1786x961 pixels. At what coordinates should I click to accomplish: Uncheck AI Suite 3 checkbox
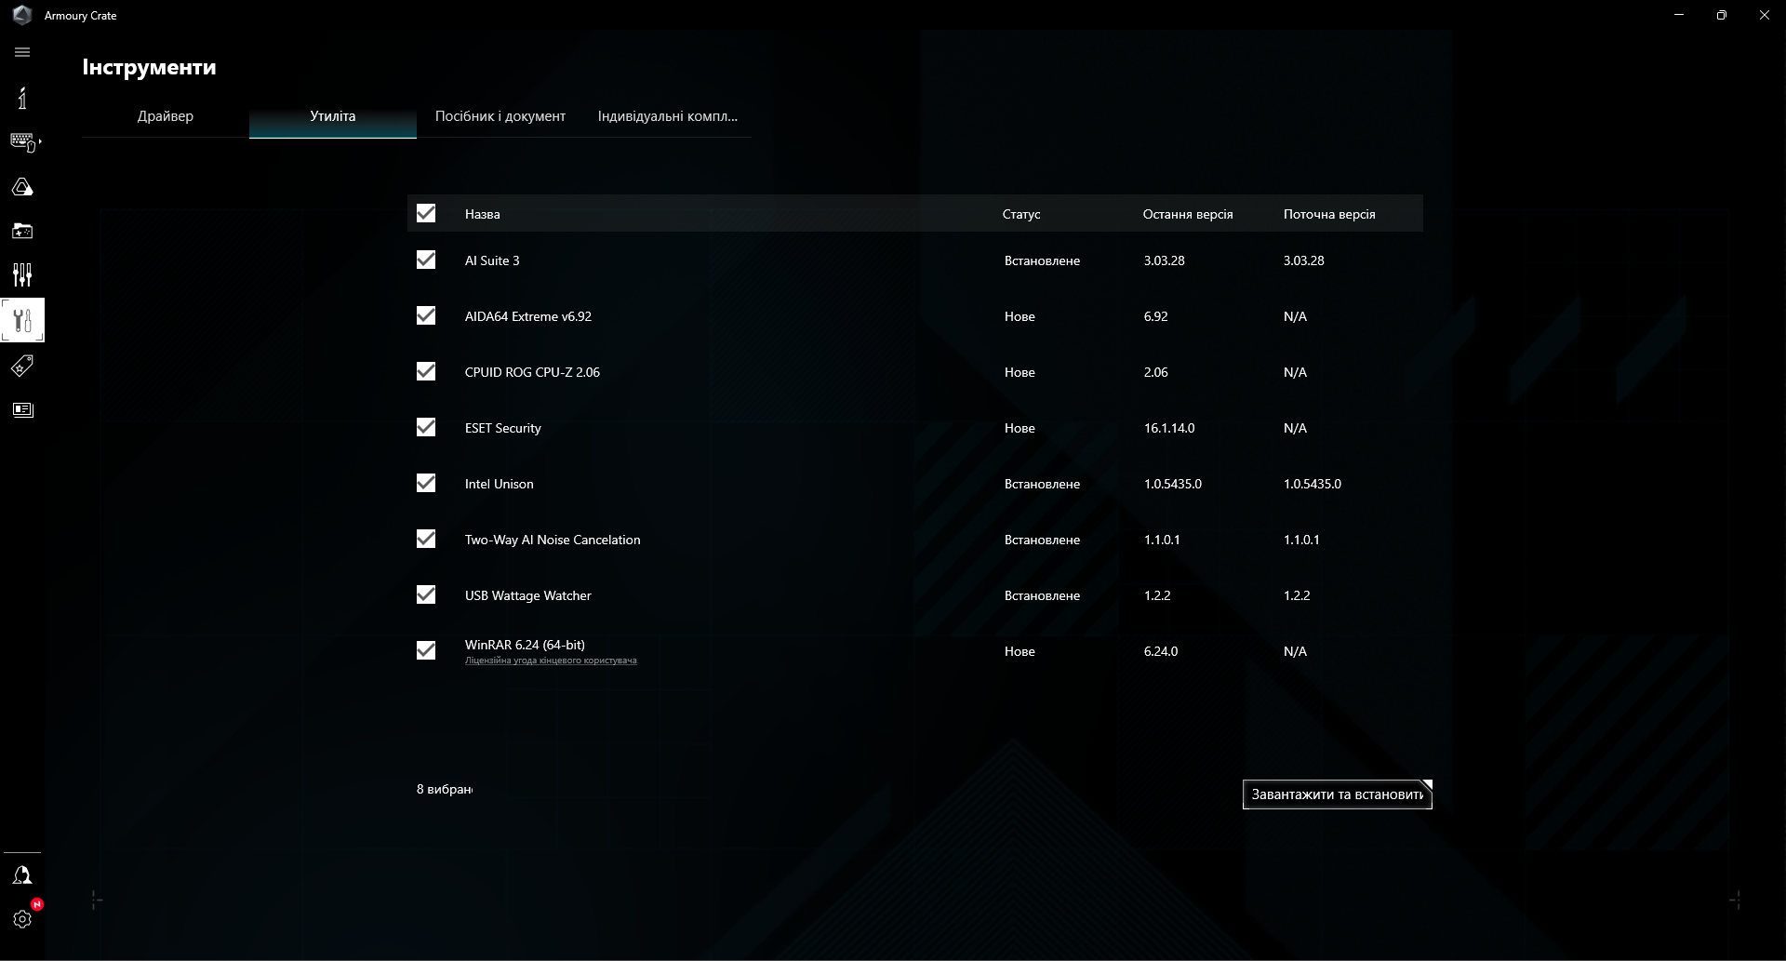pyautogui.click(x=426, y=260)
